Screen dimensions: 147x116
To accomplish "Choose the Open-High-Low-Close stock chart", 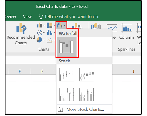I will [87, 75].
